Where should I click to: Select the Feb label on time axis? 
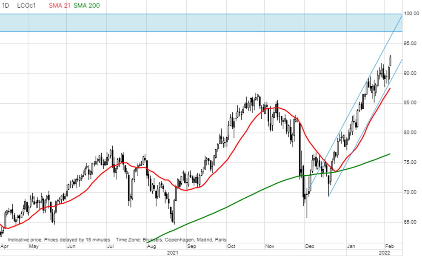(x=389, y=246)
